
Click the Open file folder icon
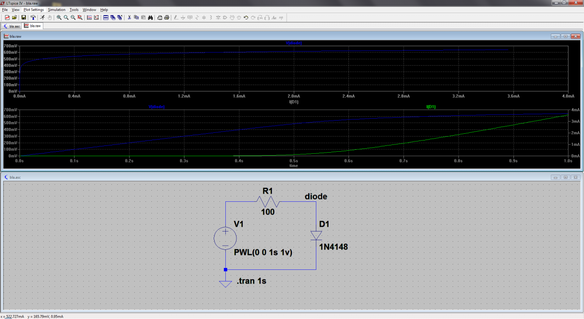point(14,18)
